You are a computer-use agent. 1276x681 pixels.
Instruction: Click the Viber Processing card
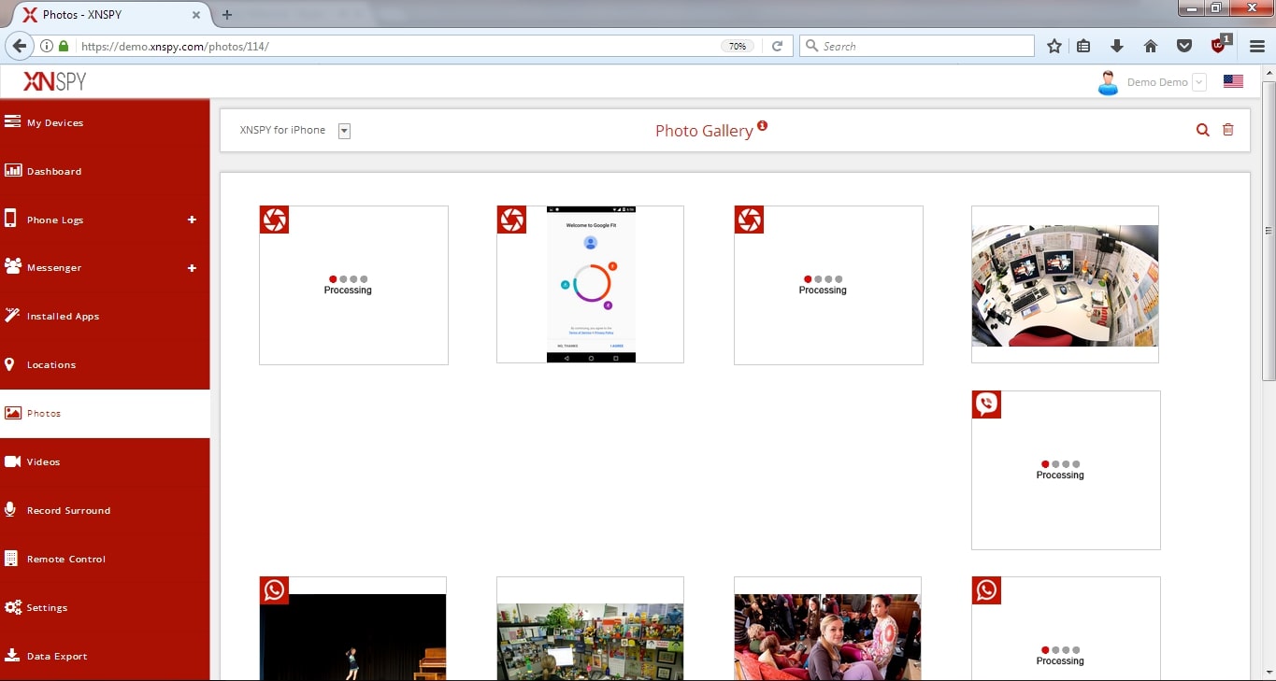click(x=1066, y=470)
